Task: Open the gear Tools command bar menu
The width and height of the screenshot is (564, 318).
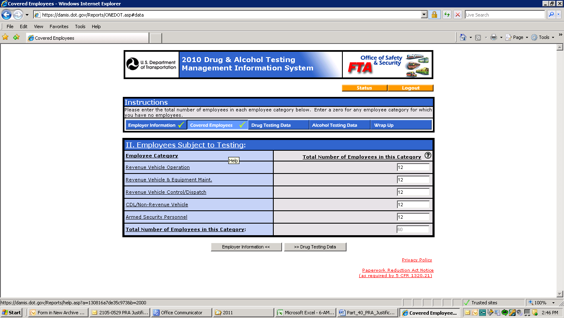Action: point(543,37)
